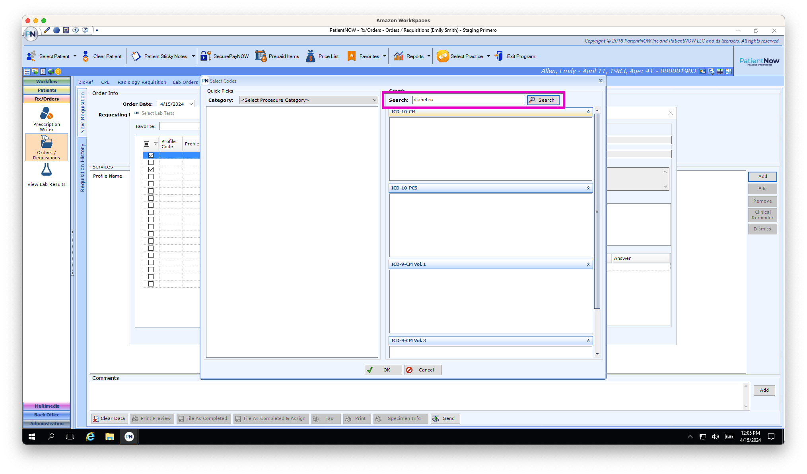This screenshot has width=807, height=474.
Task: Collapse the ICD-10-CM results section
Action: coord(588,112)
